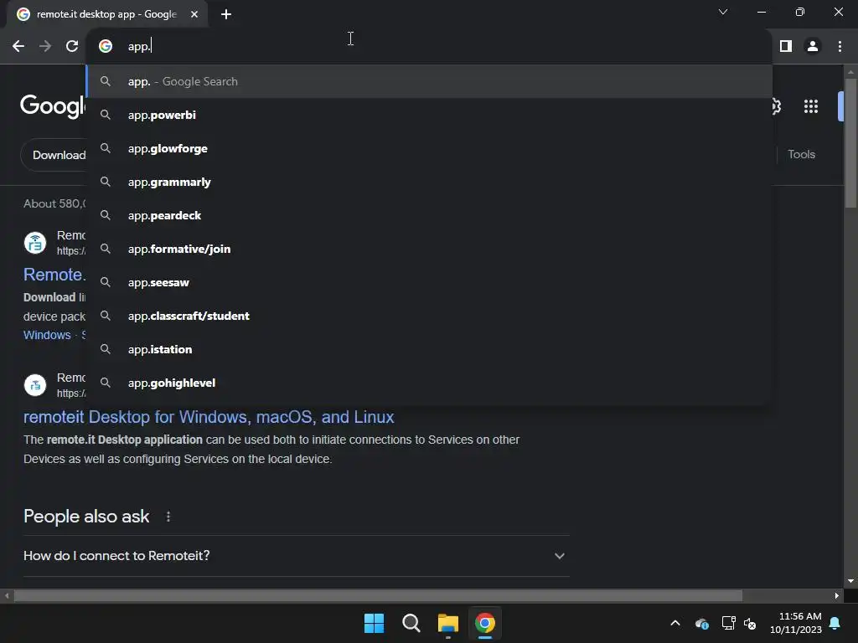Click the Google logo on results page
The height and width of the screenshot is (643, 858).
(x=53, y=106)
